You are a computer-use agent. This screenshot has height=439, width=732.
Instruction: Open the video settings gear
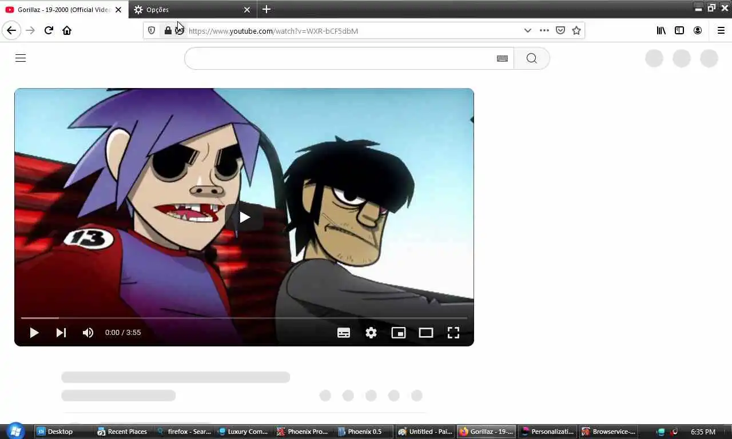click(371, 333)
